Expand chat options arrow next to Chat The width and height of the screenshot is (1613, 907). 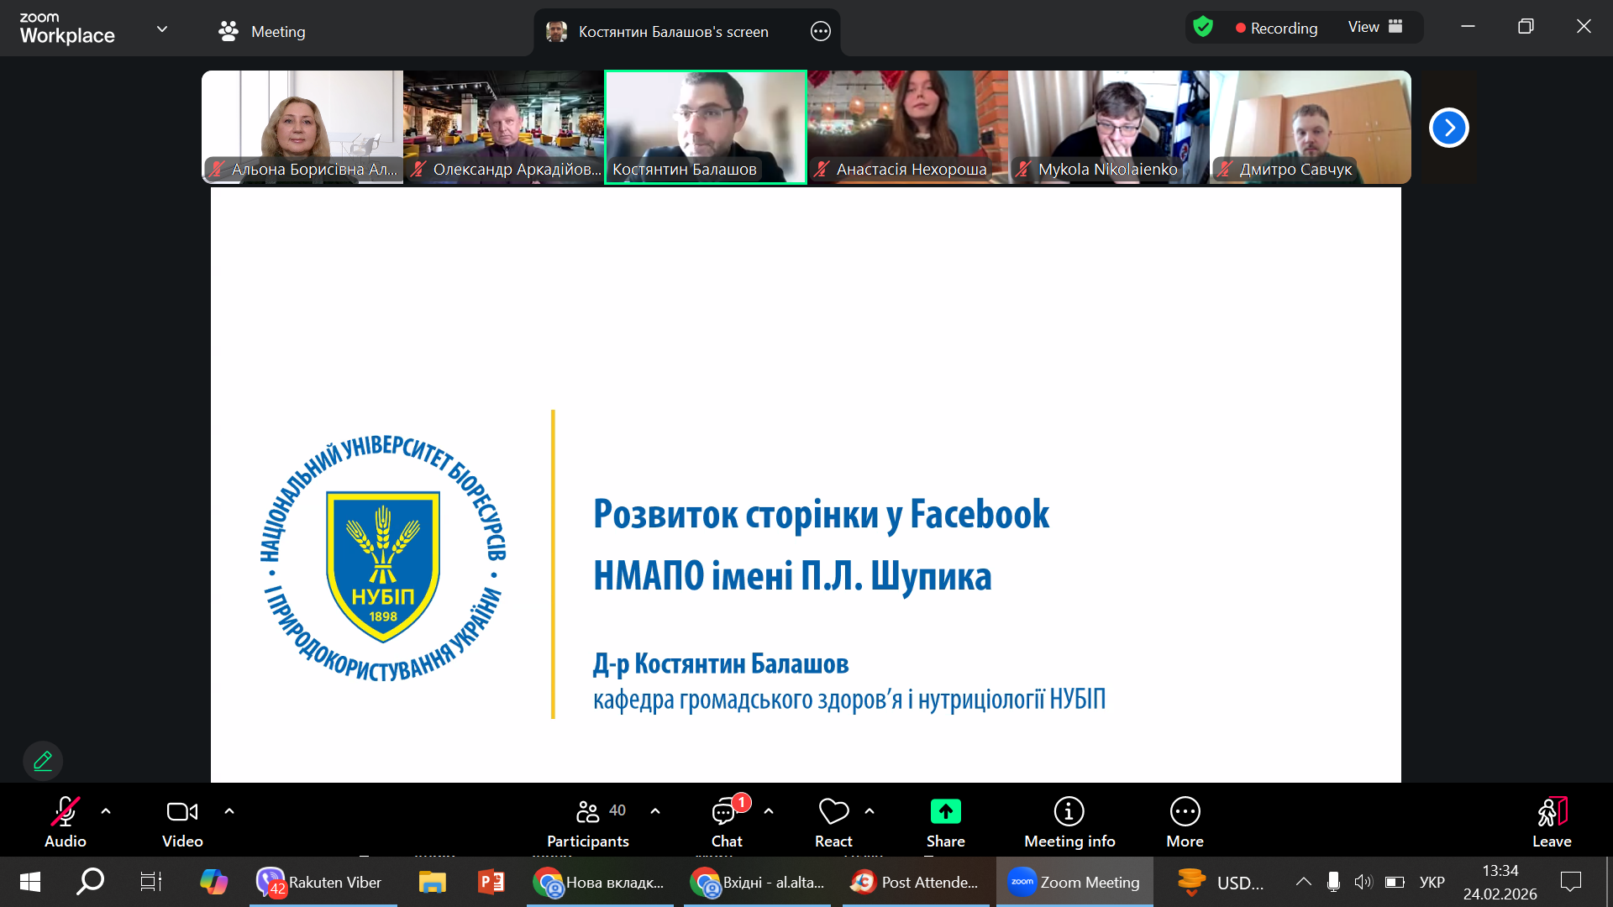[x=769, y=811]
